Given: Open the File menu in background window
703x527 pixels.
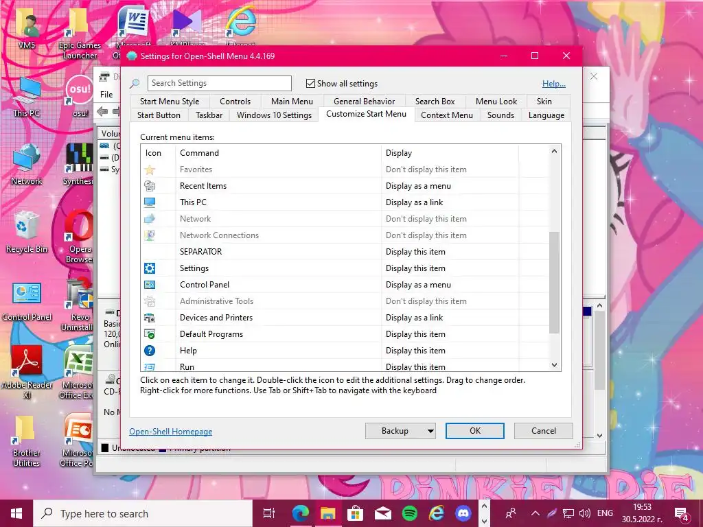Looking at the screenshot, I should tap(106, 95).
